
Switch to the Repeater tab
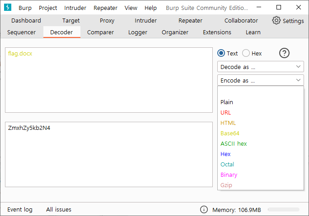click(x=190, y=20)
